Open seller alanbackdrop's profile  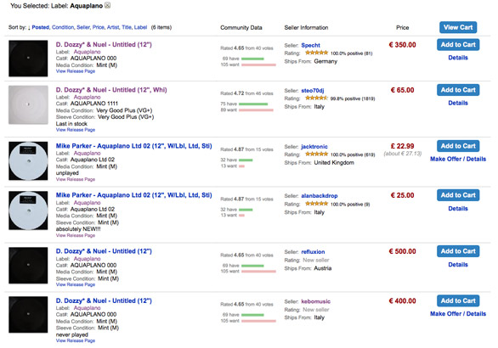320,196
